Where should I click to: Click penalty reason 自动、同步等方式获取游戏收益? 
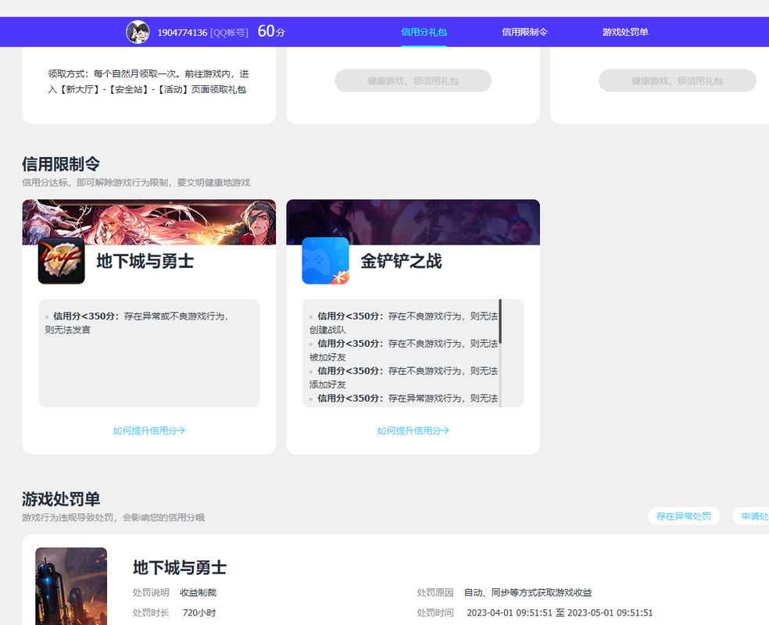(x=528, y=593)
